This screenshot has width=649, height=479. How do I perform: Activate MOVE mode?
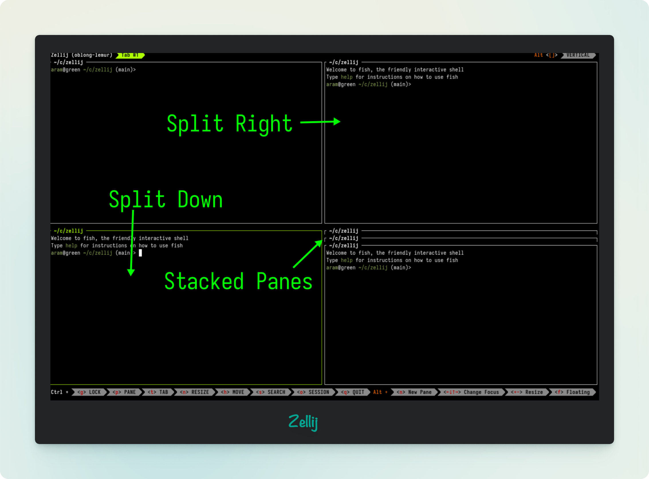pos(233,392)
